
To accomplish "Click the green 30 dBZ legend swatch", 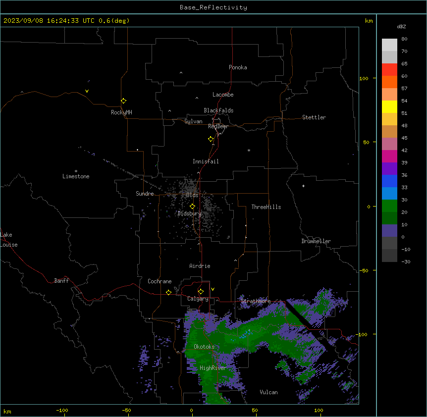I will click(x=389, y=206).
